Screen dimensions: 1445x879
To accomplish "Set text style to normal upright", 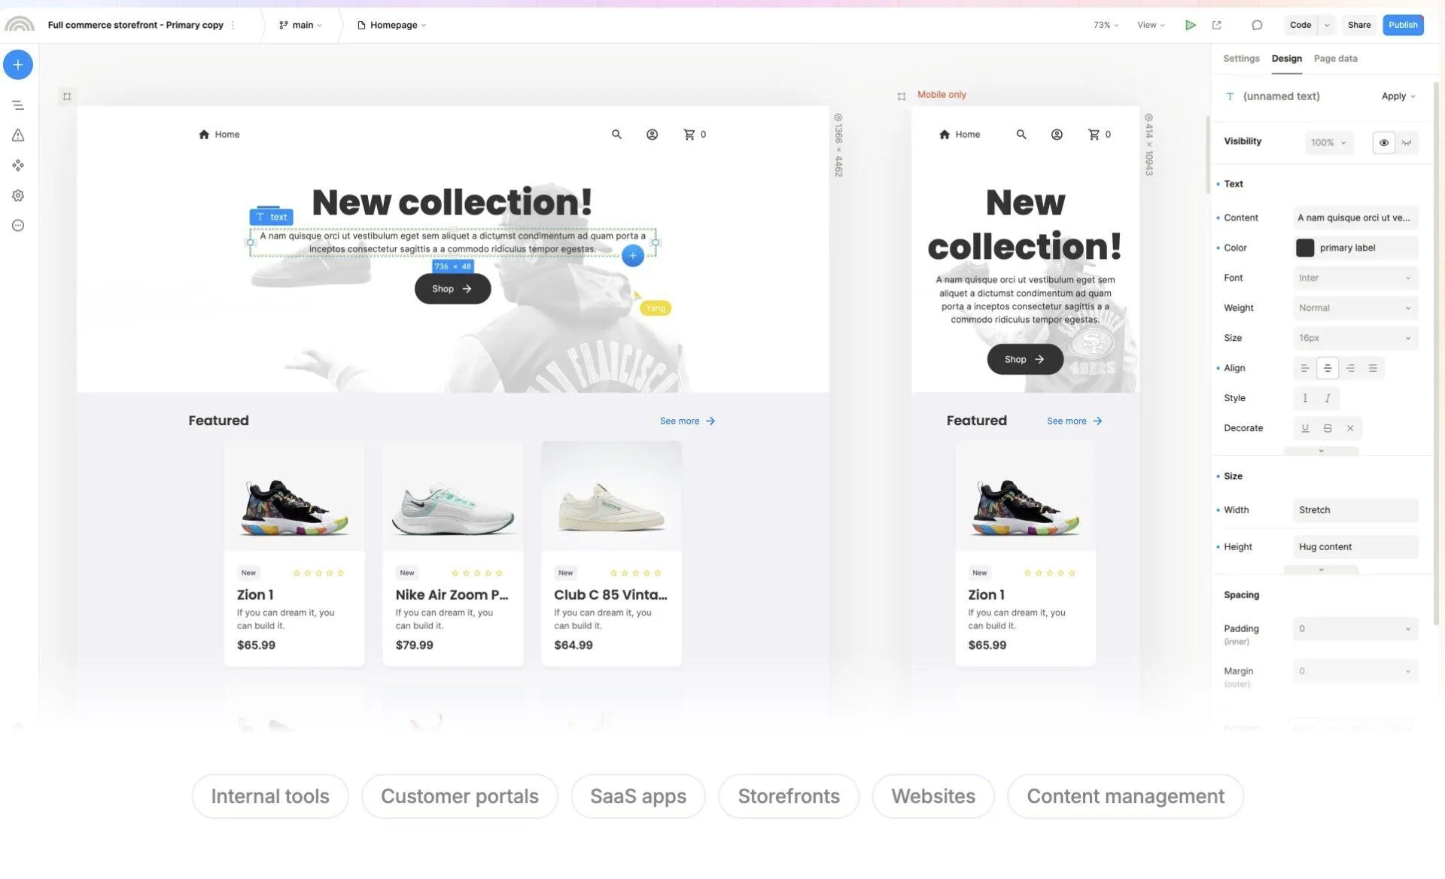I will (x=1305, y=398).
